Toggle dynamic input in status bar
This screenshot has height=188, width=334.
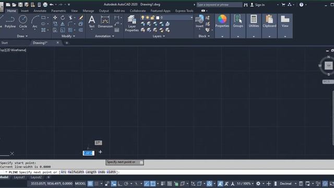tap(114, 183)
